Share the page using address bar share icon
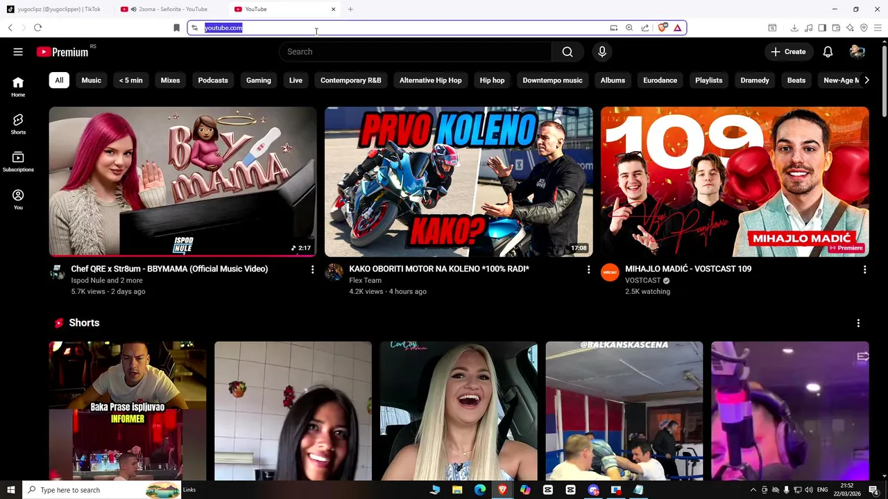This screenshot has height=499, width=888. [x=645, y=28]
